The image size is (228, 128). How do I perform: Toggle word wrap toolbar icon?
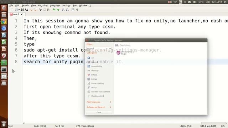tap(73, 10)
